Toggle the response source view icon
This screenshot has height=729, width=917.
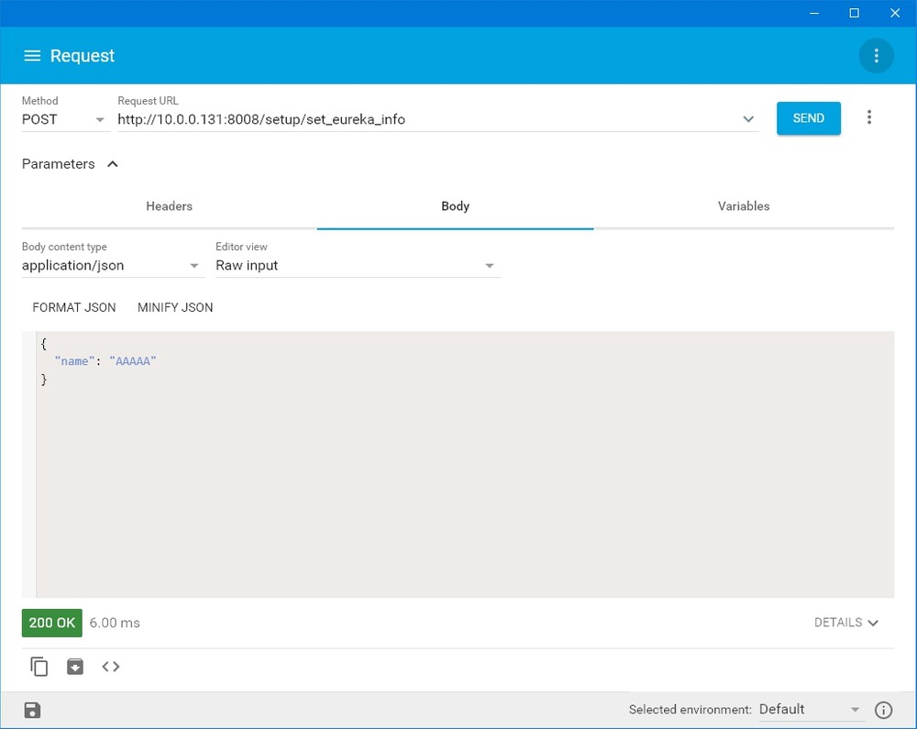[111, 667]
